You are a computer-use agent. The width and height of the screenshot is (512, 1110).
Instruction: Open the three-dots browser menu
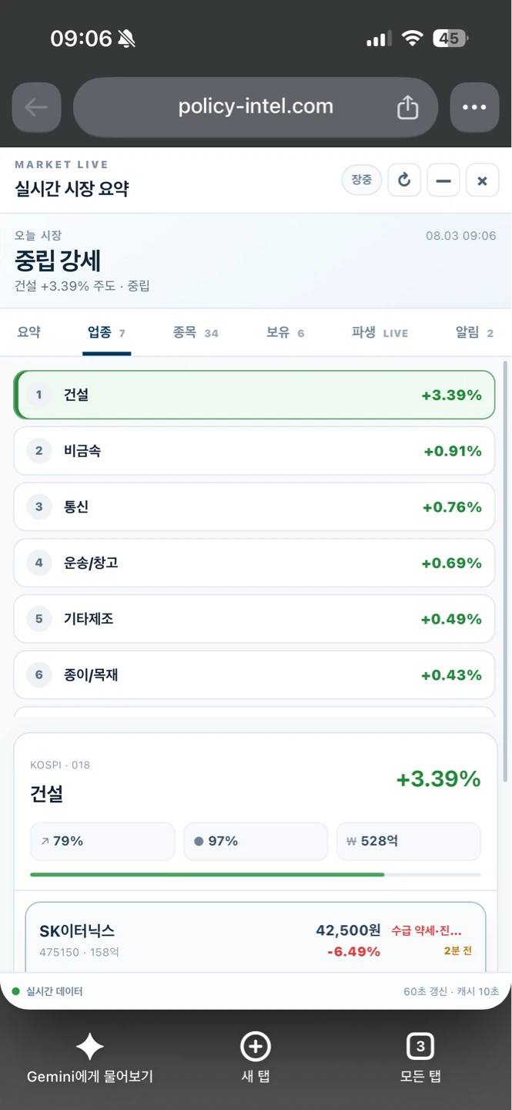(x=474, y=107)
